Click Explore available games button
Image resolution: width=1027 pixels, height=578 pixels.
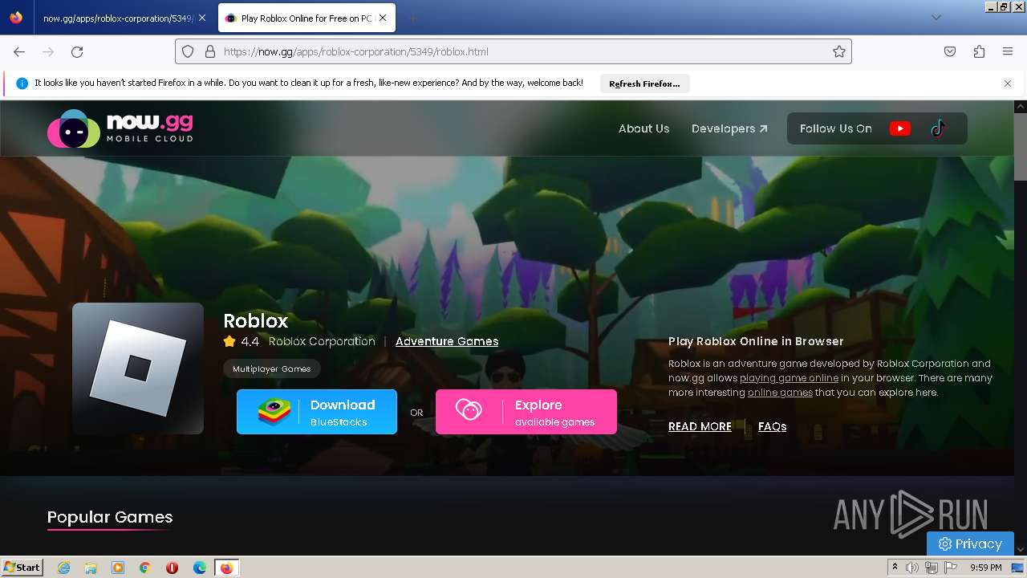(526, 412)
